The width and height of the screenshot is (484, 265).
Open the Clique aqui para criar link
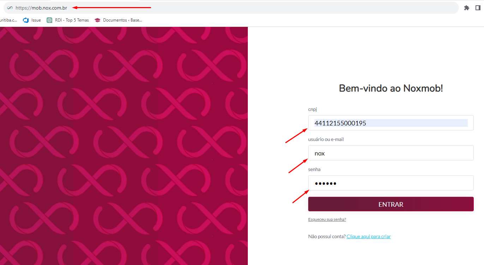[x=369, y=236]
